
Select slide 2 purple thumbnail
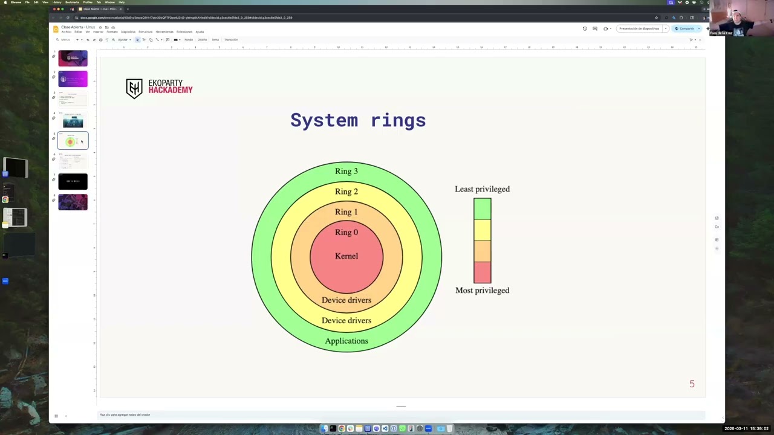tap(73, 79)
